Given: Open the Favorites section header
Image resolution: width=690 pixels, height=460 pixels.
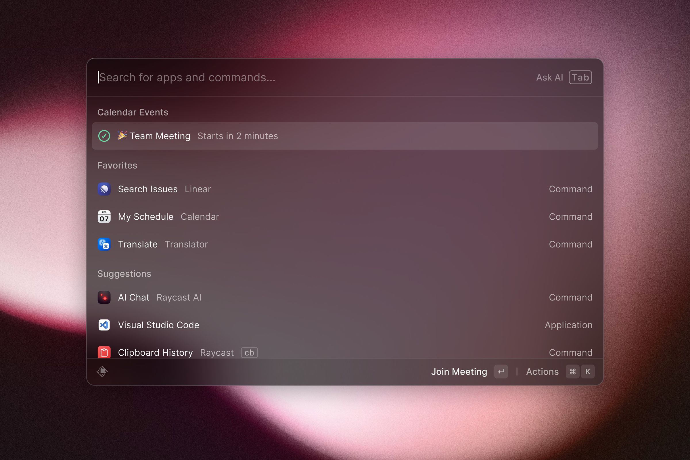Looking at the screenshot, I should point(117,165).
